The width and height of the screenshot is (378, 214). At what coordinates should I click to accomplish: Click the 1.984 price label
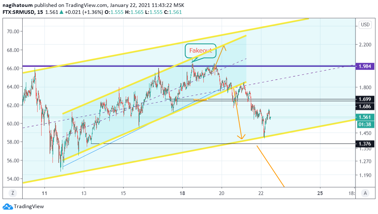pos(365,66)
